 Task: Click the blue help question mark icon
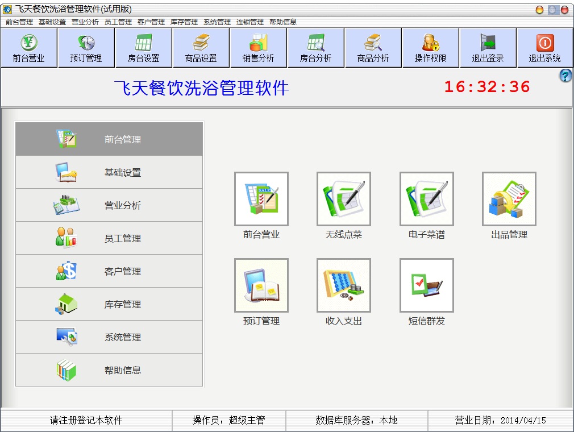coord(565,76)
